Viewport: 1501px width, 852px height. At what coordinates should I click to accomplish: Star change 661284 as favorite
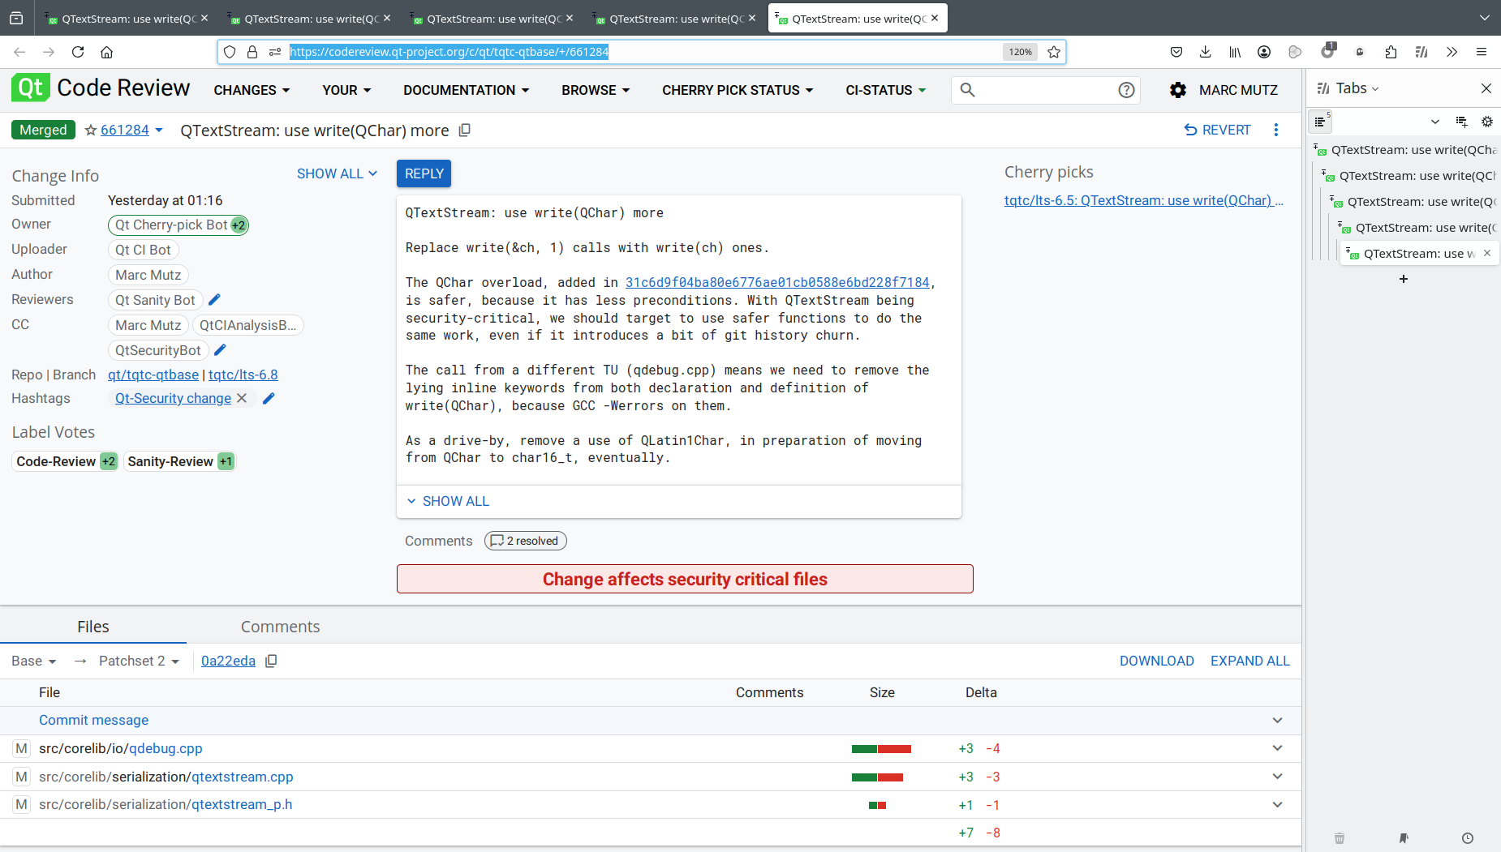(91, 131)
